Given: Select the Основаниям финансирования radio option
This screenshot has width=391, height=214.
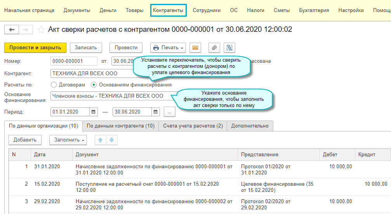Looking at the screenshot, I should point(94,85).
